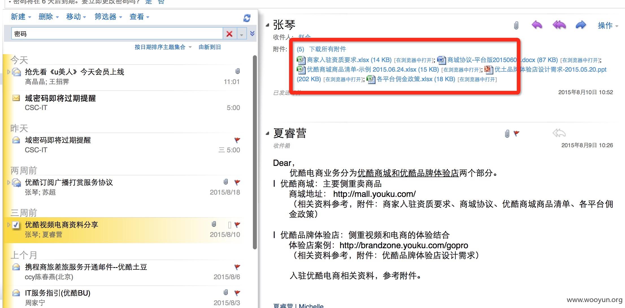Collapse the 夏睿营 message triangle
Screen dimensions: 625x308
pos(267,133)
